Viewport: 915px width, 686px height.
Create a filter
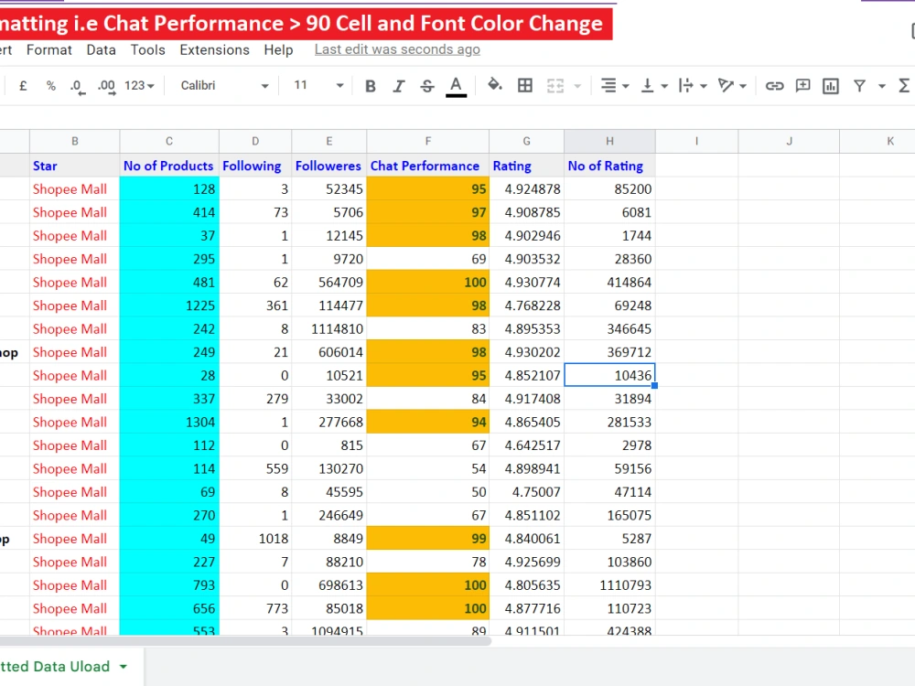pyautogui.click(x=861, y=85)
